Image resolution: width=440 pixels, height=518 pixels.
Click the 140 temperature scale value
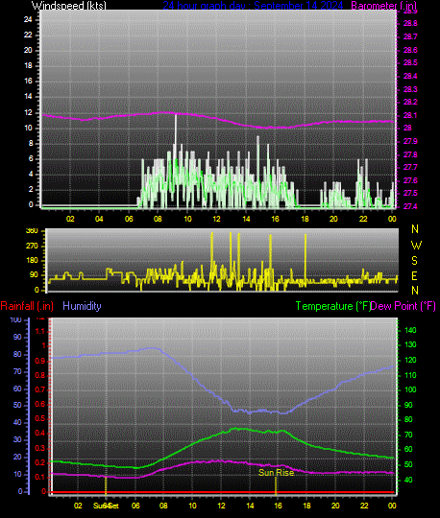[x=410, y=330]
